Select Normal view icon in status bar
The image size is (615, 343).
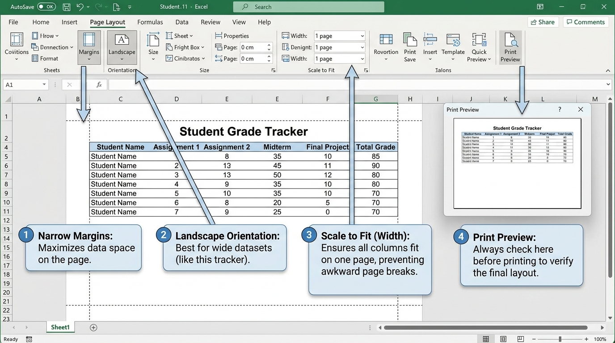[x=486, y=339]
